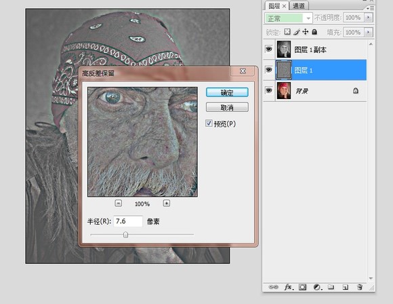
Task: Switch to the 图层 tab
Action: [x=274, y=6]
